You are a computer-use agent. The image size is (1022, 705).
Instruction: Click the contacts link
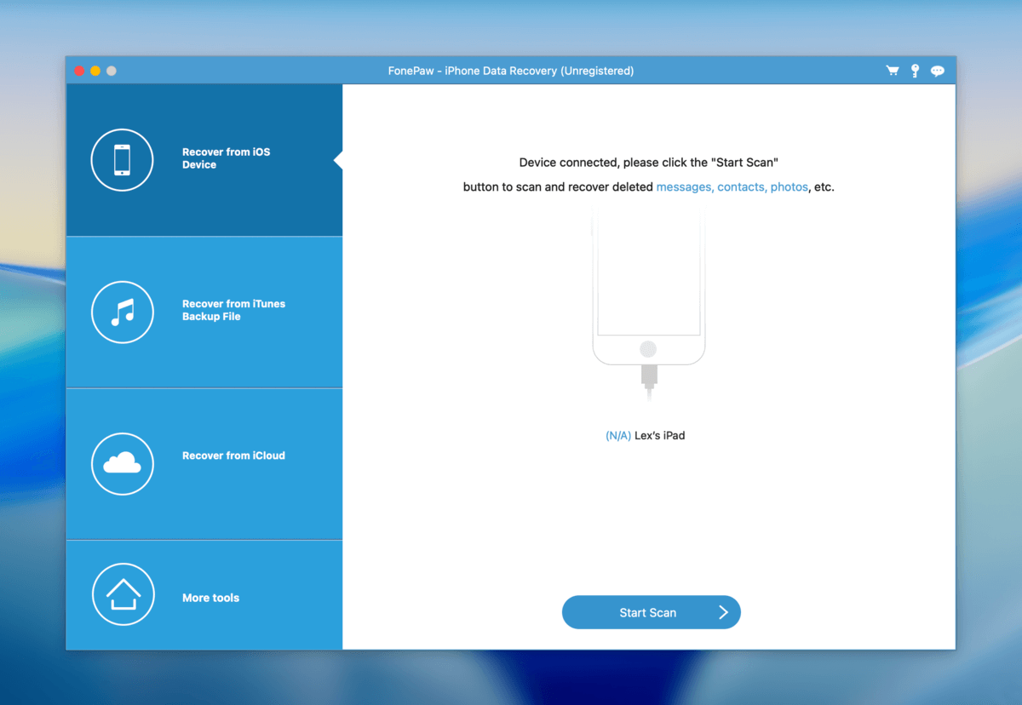[x=741, y=186]
